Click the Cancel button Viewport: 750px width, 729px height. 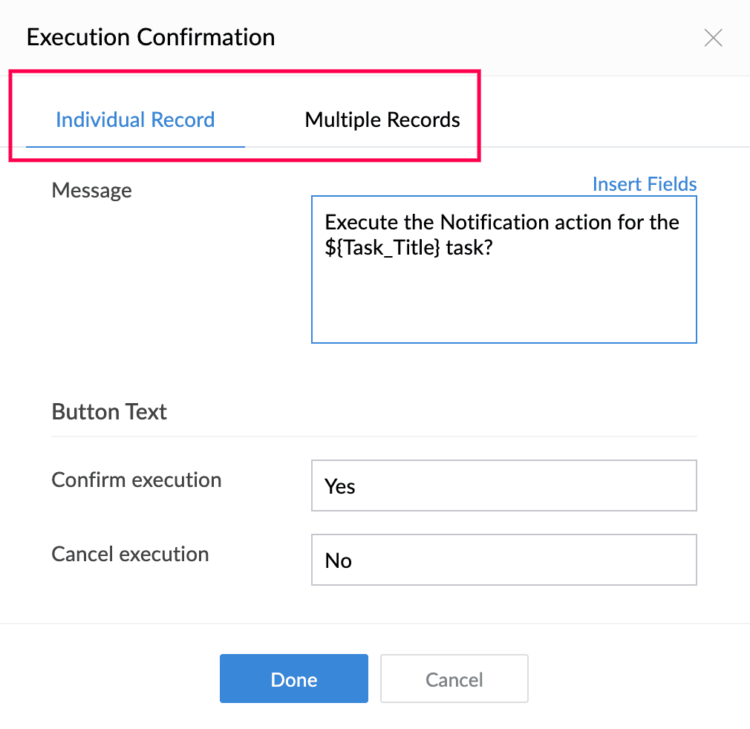click(454, 679)
